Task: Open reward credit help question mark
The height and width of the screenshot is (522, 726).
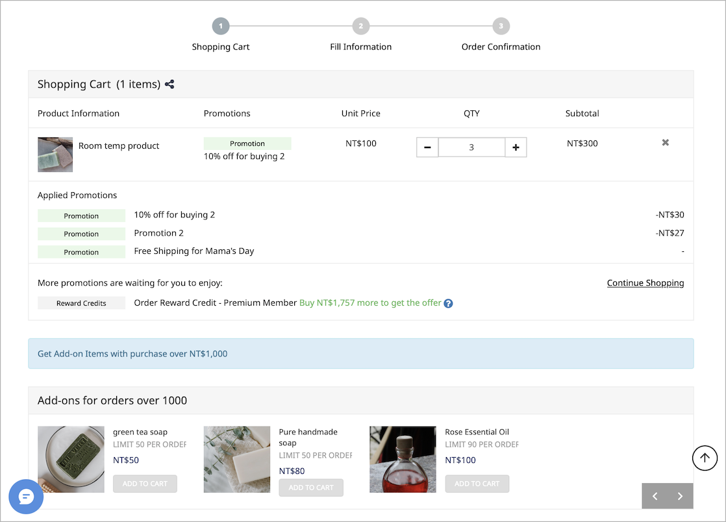Action: click(448, 304)
